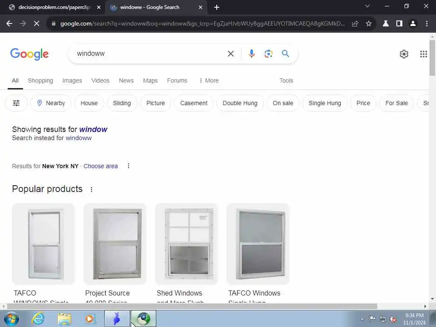Click the network tray icon
Screen dimensions: 436x327
pyautogui.click(x=383, y=319)
